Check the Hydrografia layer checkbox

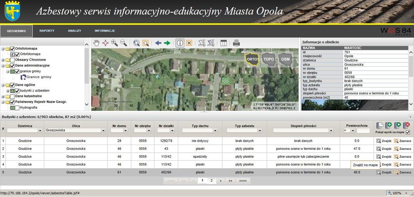(x=17, y=108)
